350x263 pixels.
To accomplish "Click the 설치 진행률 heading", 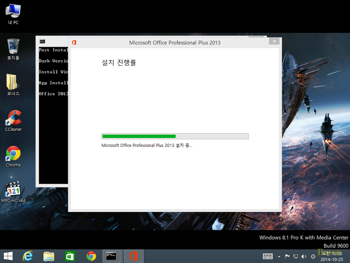I will (x=119, y=62).
